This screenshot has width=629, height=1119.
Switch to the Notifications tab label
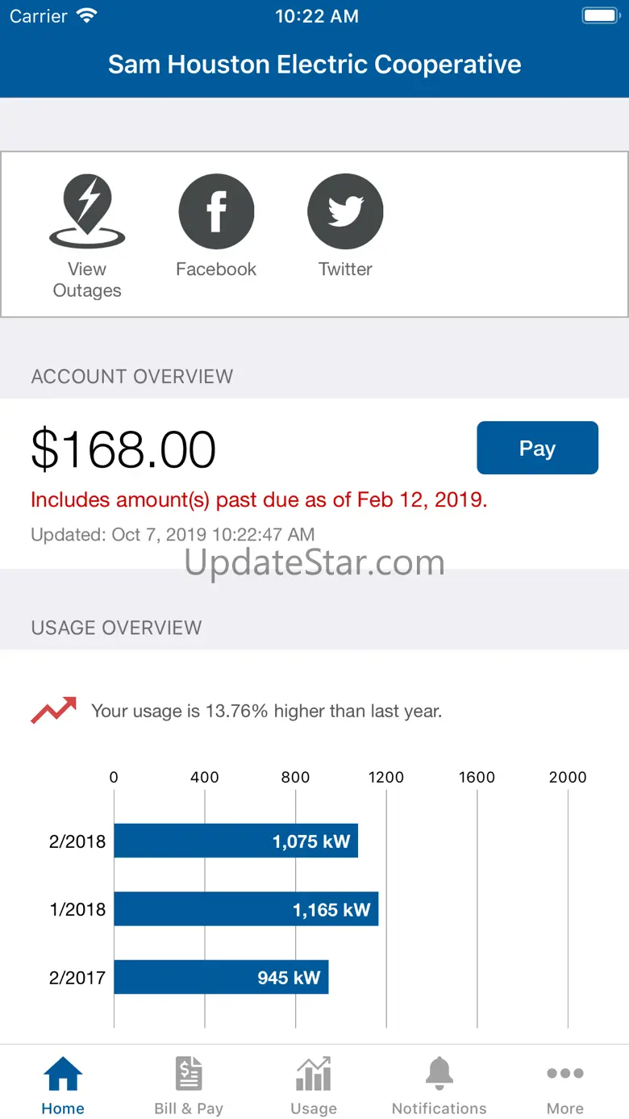tap(439, 1109)
